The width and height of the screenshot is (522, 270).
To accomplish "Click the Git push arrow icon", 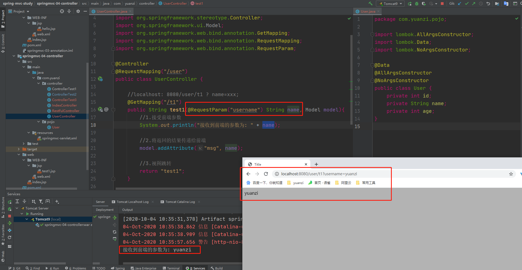I will coord(474,4).
